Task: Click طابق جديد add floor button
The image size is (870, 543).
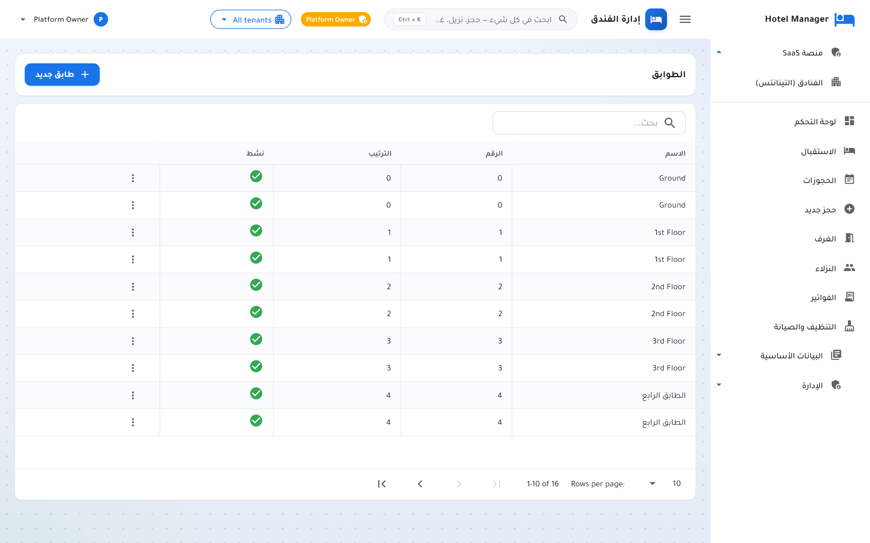Action: pos(62,74)
